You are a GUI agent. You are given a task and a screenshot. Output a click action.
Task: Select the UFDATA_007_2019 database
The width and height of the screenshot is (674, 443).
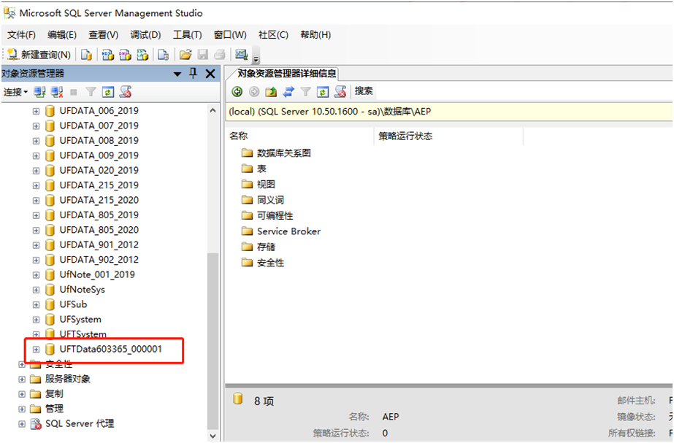99,126
